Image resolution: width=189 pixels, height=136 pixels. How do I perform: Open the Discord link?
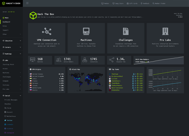click(x=8, y=112)
